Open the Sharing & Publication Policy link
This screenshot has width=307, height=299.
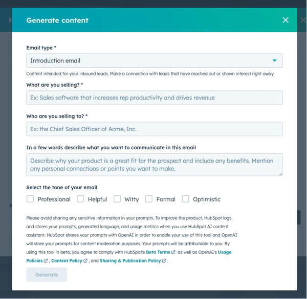130,261
